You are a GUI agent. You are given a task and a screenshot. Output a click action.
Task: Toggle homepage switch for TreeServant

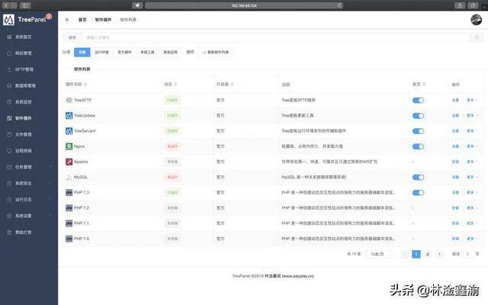pos(418,131)
